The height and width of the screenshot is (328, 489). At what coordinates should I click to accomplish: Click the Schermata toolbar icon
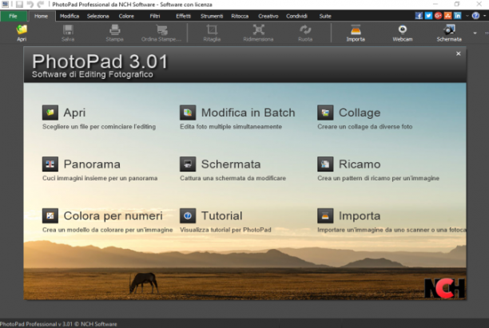(x=449, y=30)
